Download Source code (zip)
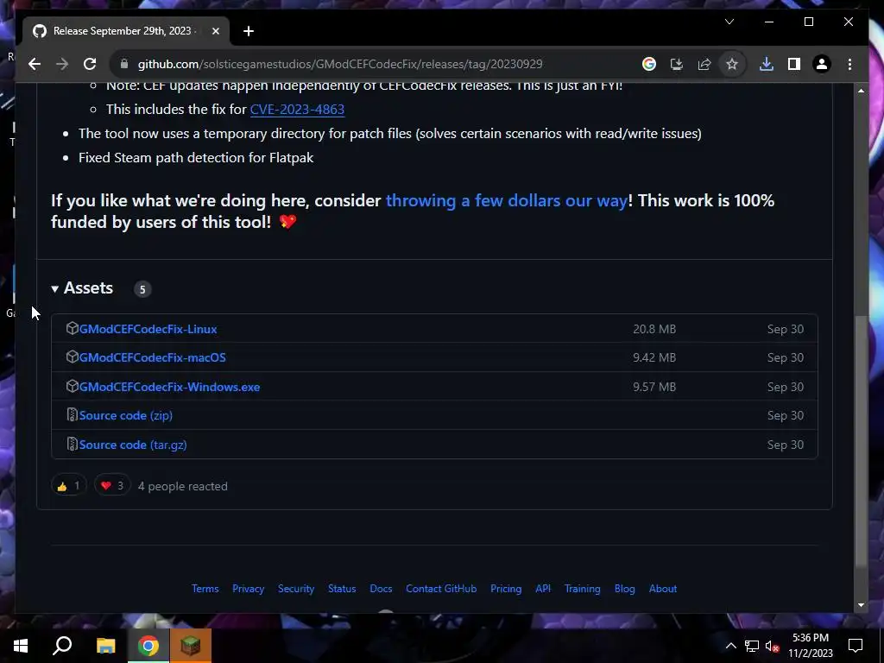This screenshot has width=884, height=663. click(x=126, y=415)
